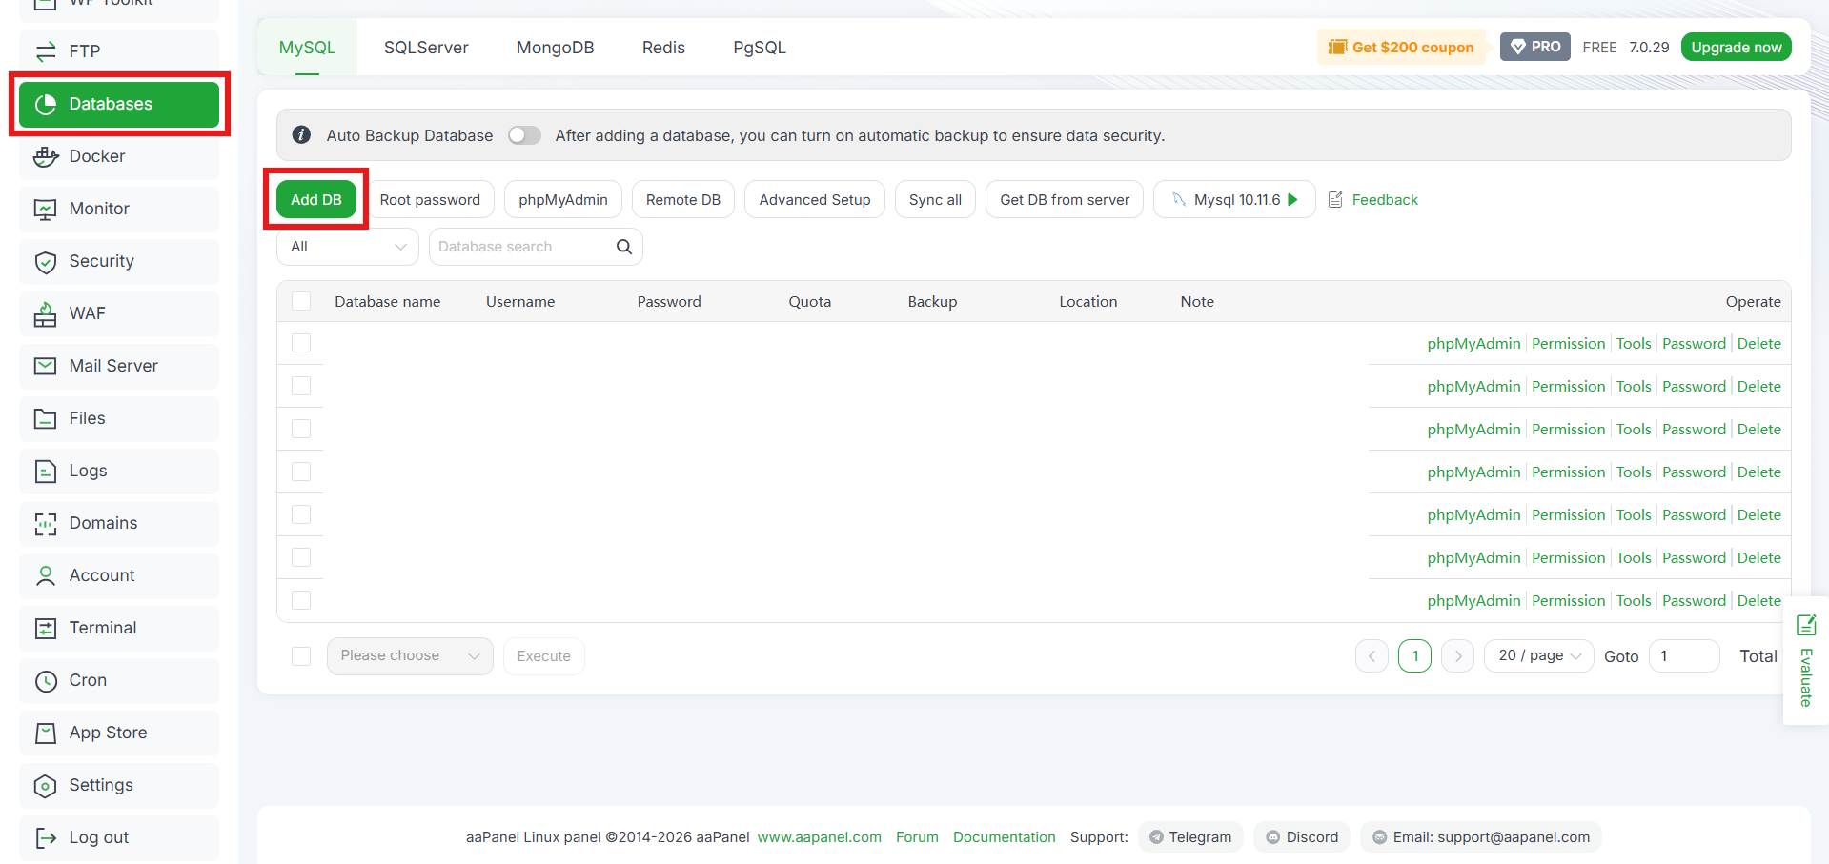Open the WAF sidebar icon

point(45,314)
